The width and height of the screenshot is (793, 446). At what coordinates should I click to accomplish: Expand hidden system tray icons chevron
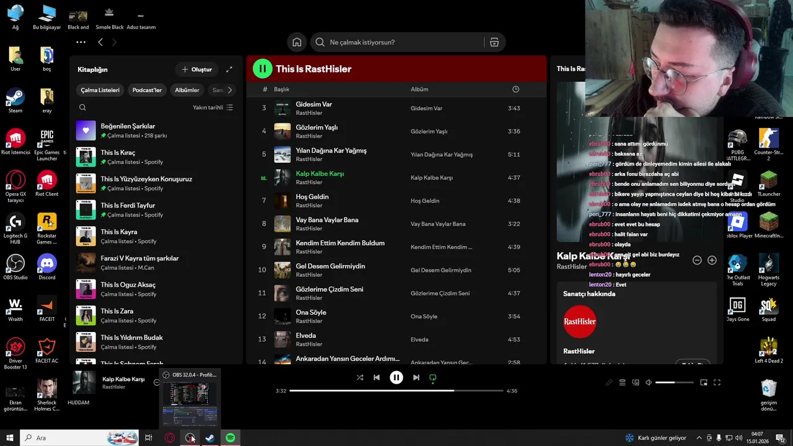click(699, 438)
